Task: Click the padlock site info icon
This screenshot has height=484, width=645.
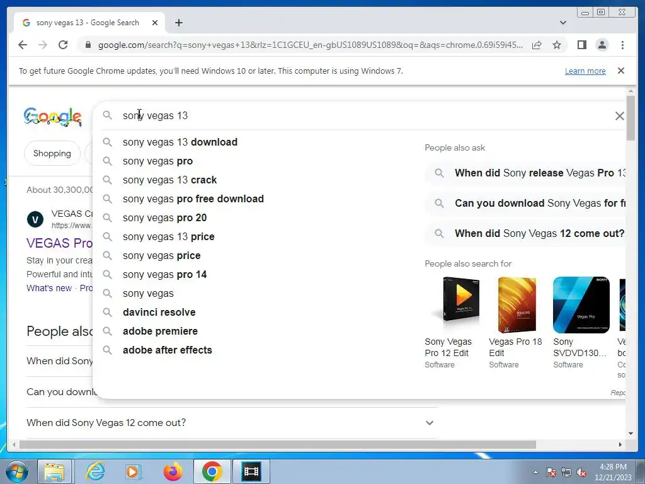Action: pos(88,45)
